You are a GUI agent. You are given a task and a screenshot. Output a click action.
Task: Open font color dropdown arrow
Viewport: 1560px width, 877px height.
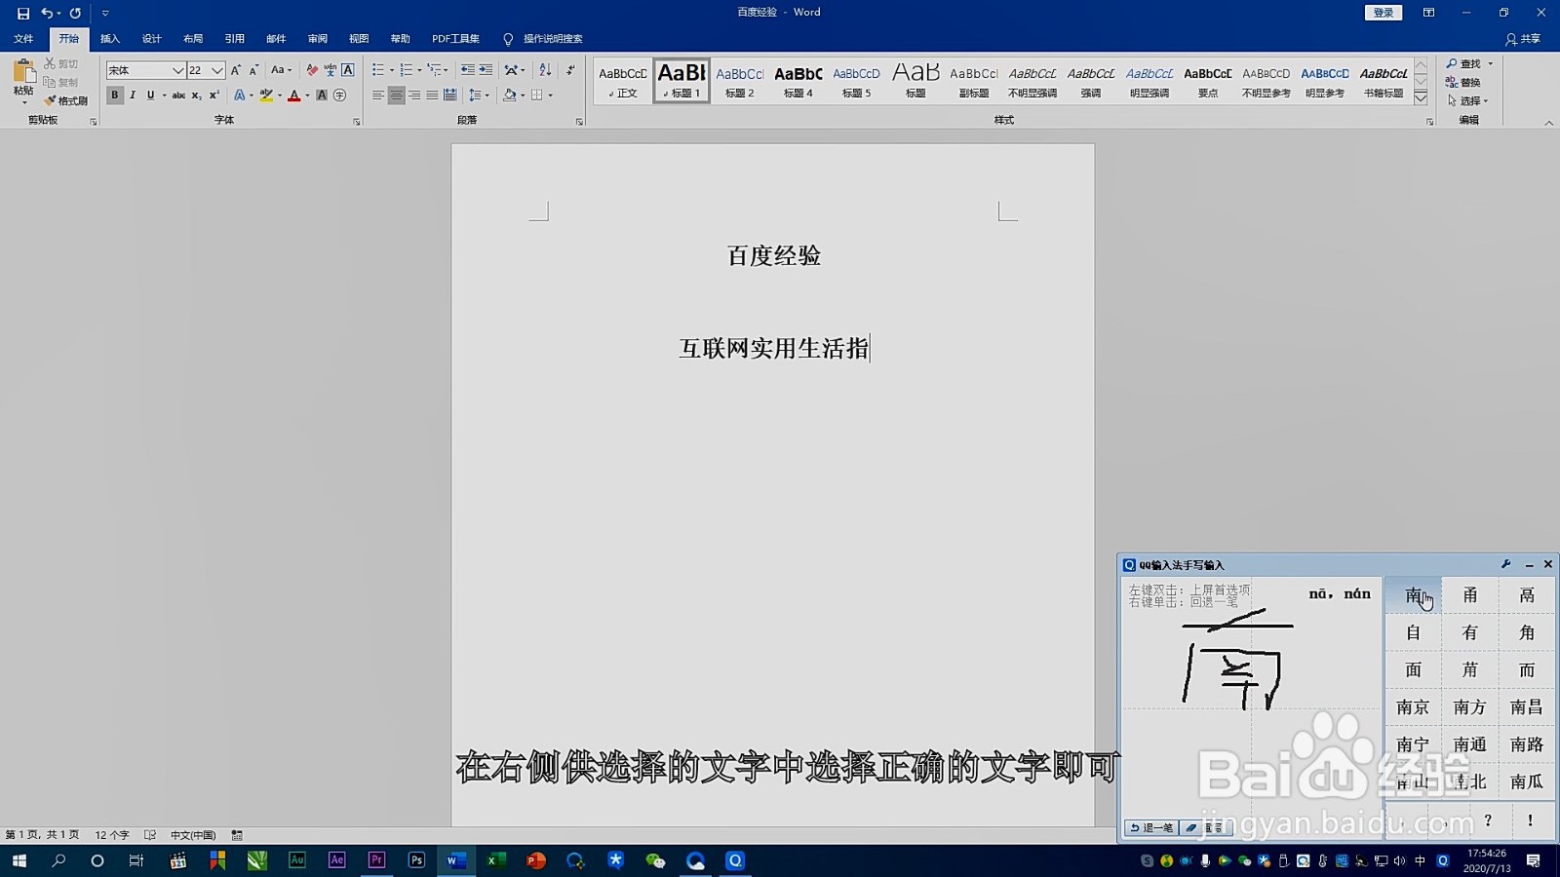tap(307, 95)
